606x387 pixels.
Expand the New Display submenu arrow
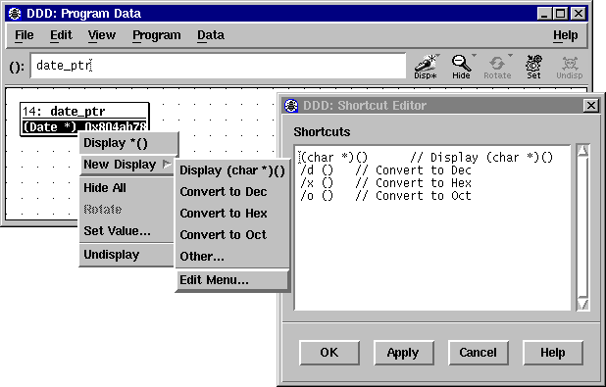pos(167,165)
